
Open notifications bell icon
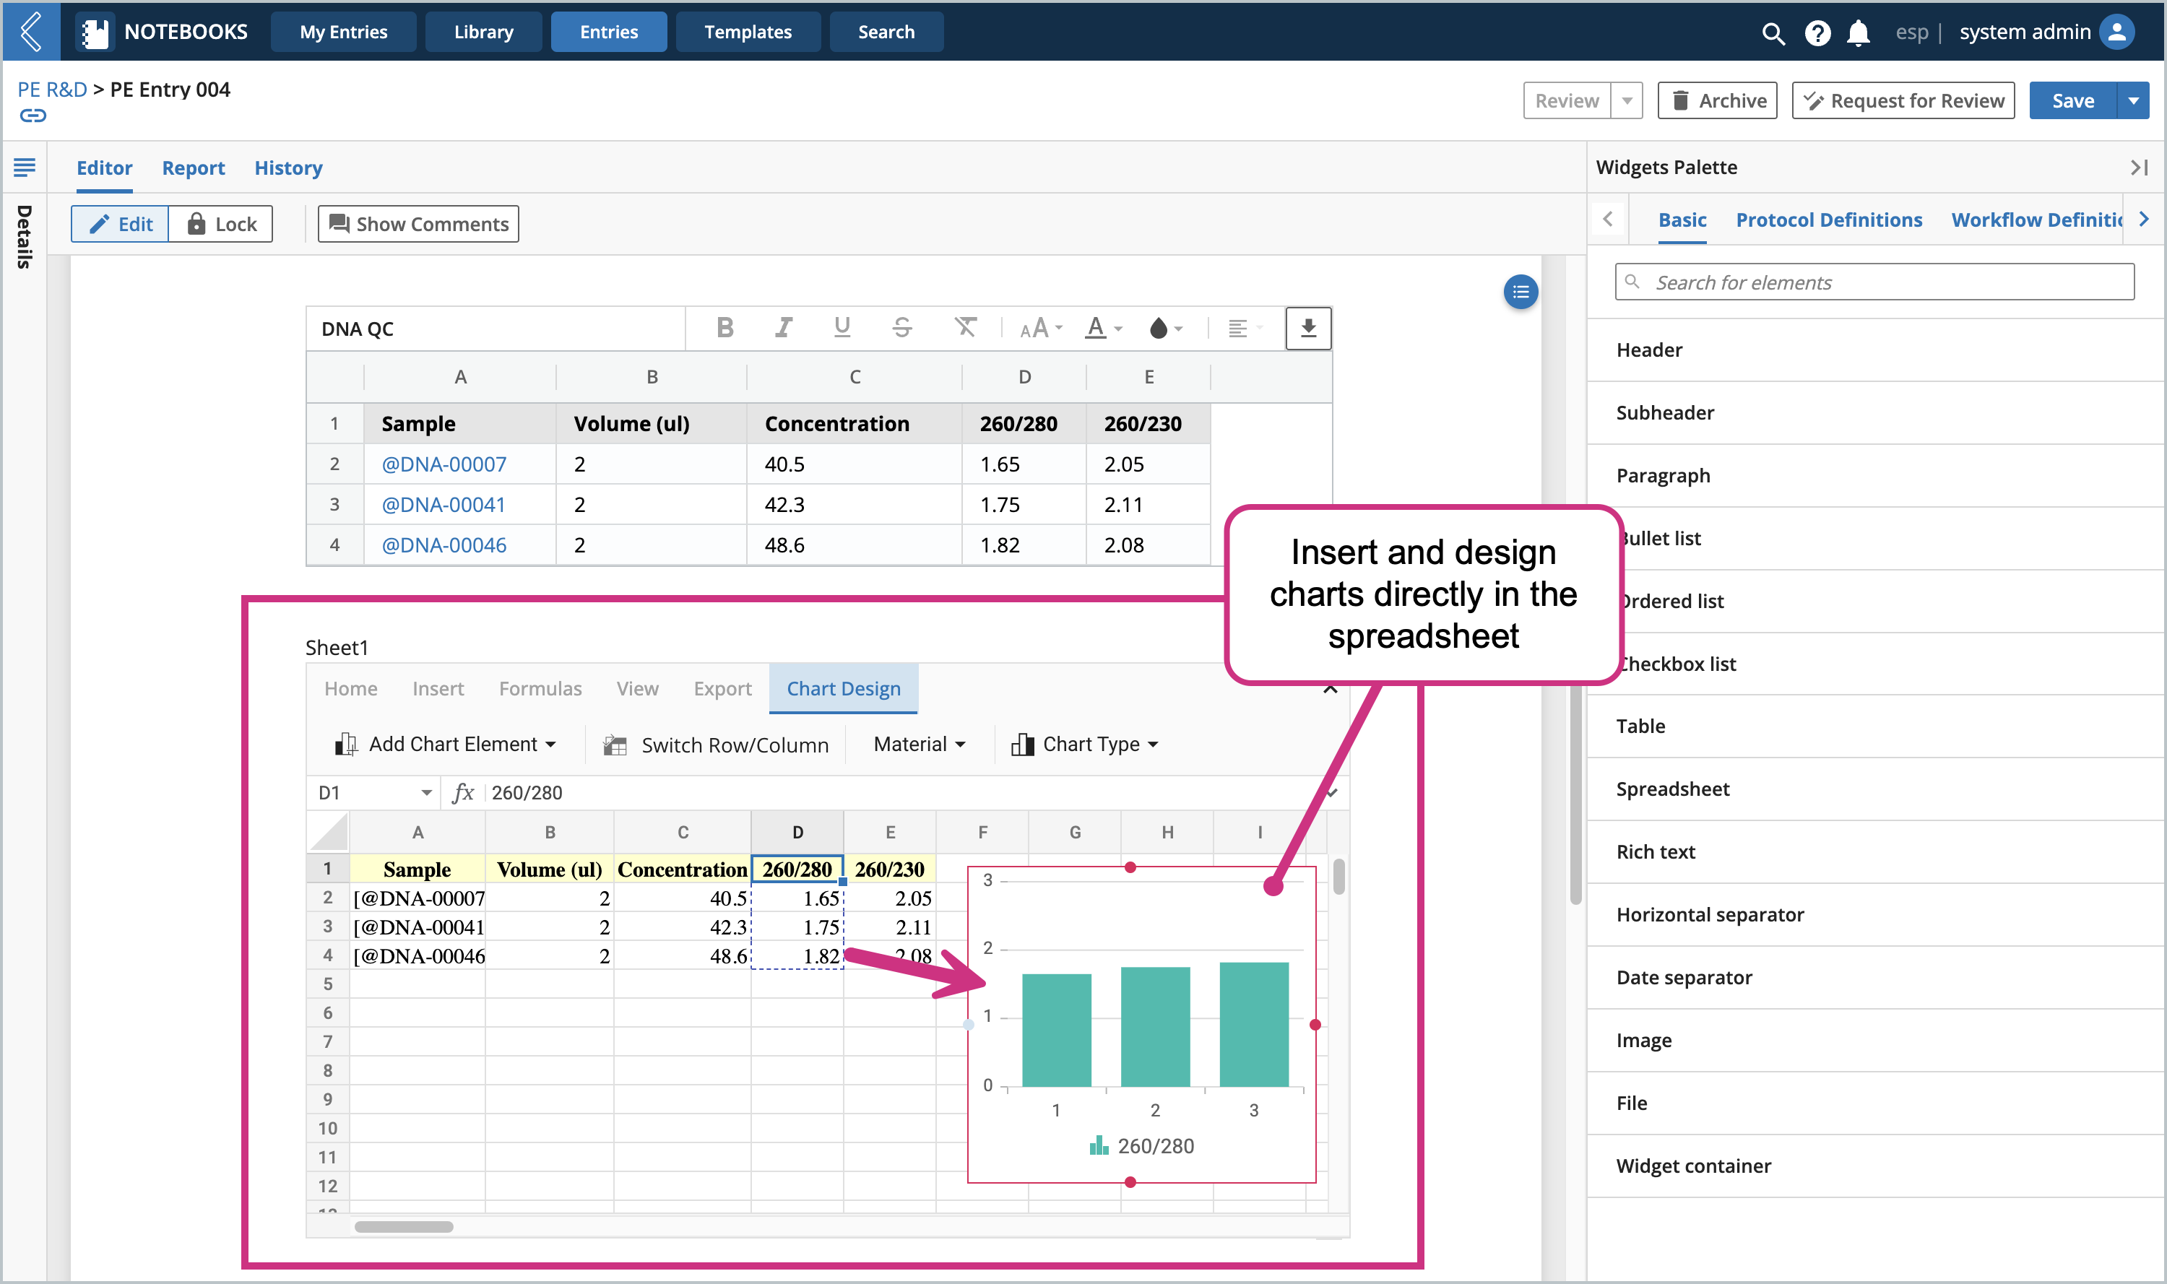click(1858, 33)
